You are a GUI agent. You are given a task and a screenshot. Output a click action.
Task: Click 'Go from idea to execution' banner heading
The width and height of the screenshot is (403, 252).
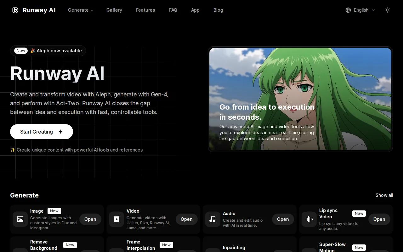click(267, 112)
